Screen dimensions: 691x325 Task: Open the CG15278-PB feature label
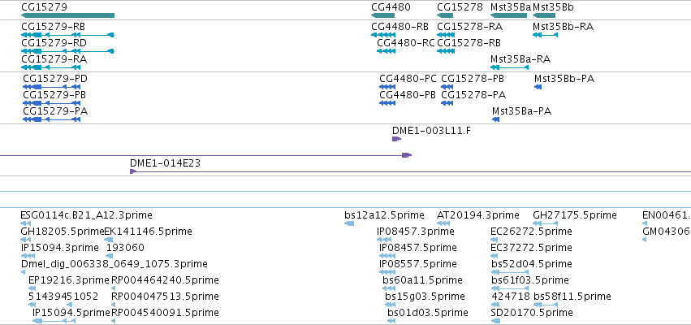pyautogui.click(x=473, y=79)
